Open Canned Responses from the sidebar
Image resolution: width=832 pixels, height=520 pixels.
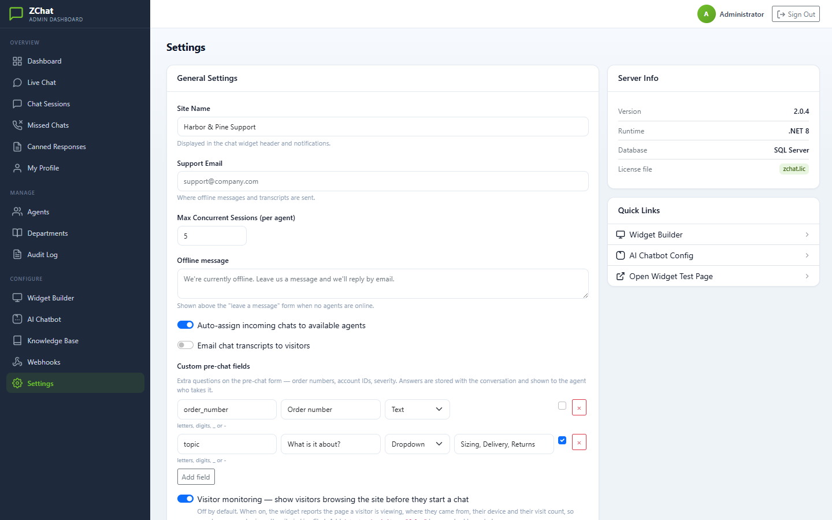pyautogui.click(x=75, y=147)
